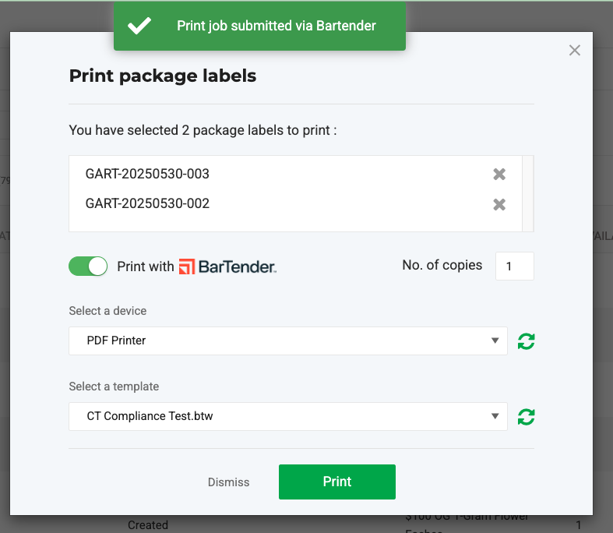Focus the No. of copies input box
Screen dimensions: 613x533
[514, 266]
